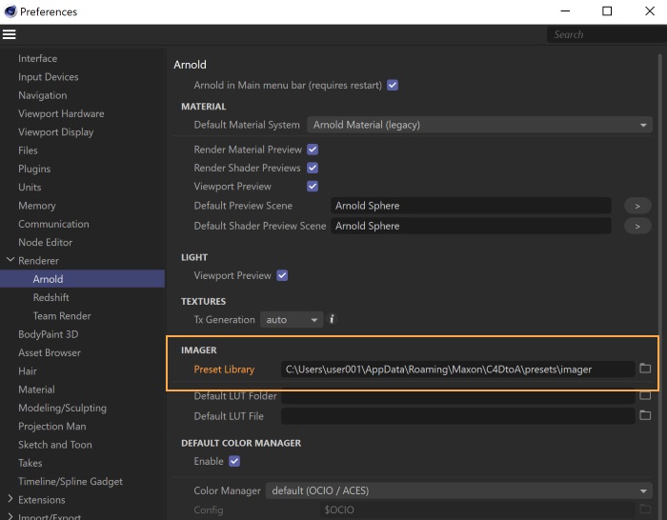Select Input Devices category
Image resolution: width=667 pixels, height=520 pixels.
pyautogui.click(x=48, y=77)
